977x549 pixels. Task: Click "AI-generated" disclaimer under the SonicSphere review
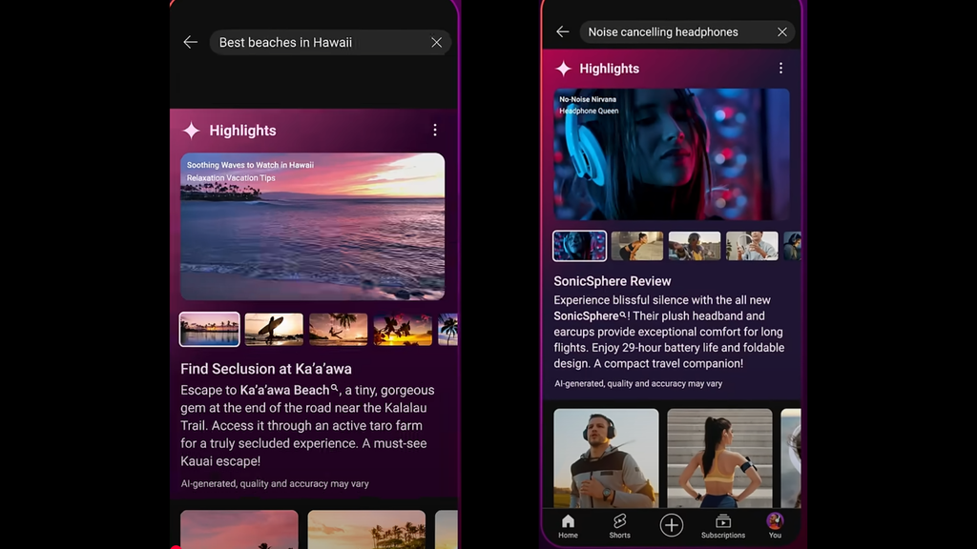click(638, 383)
